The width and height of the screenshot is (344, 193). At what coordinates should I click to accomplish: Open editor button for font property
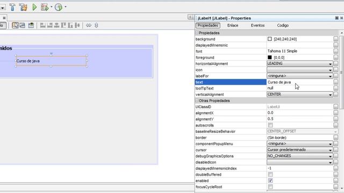(x=335, y=51)
